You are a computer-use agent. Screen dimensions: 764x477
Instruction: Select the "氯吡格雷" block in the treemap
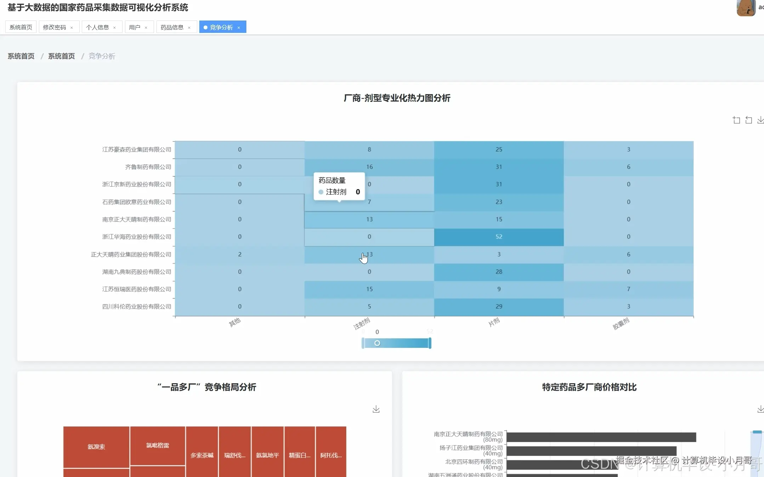coord(157,445)
